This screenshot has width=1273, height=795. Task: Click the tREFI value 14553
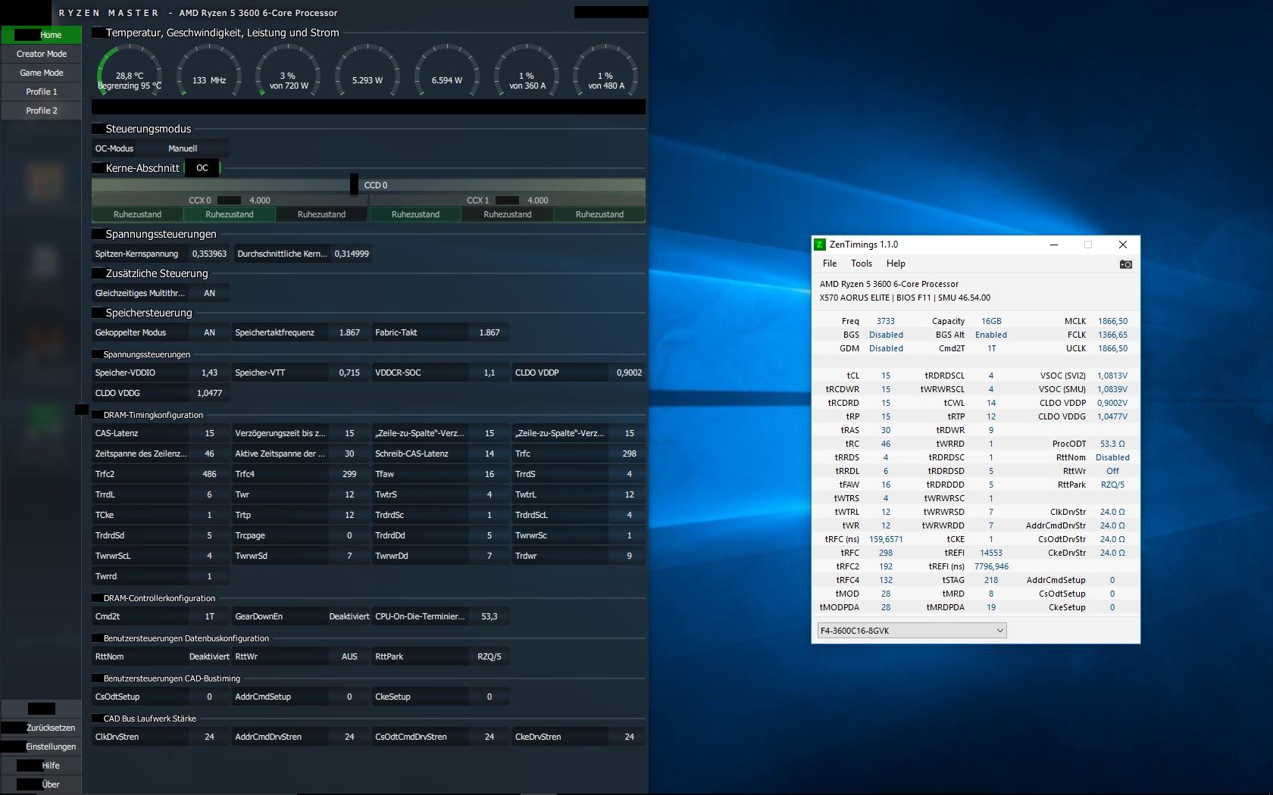tap(991, 553)
